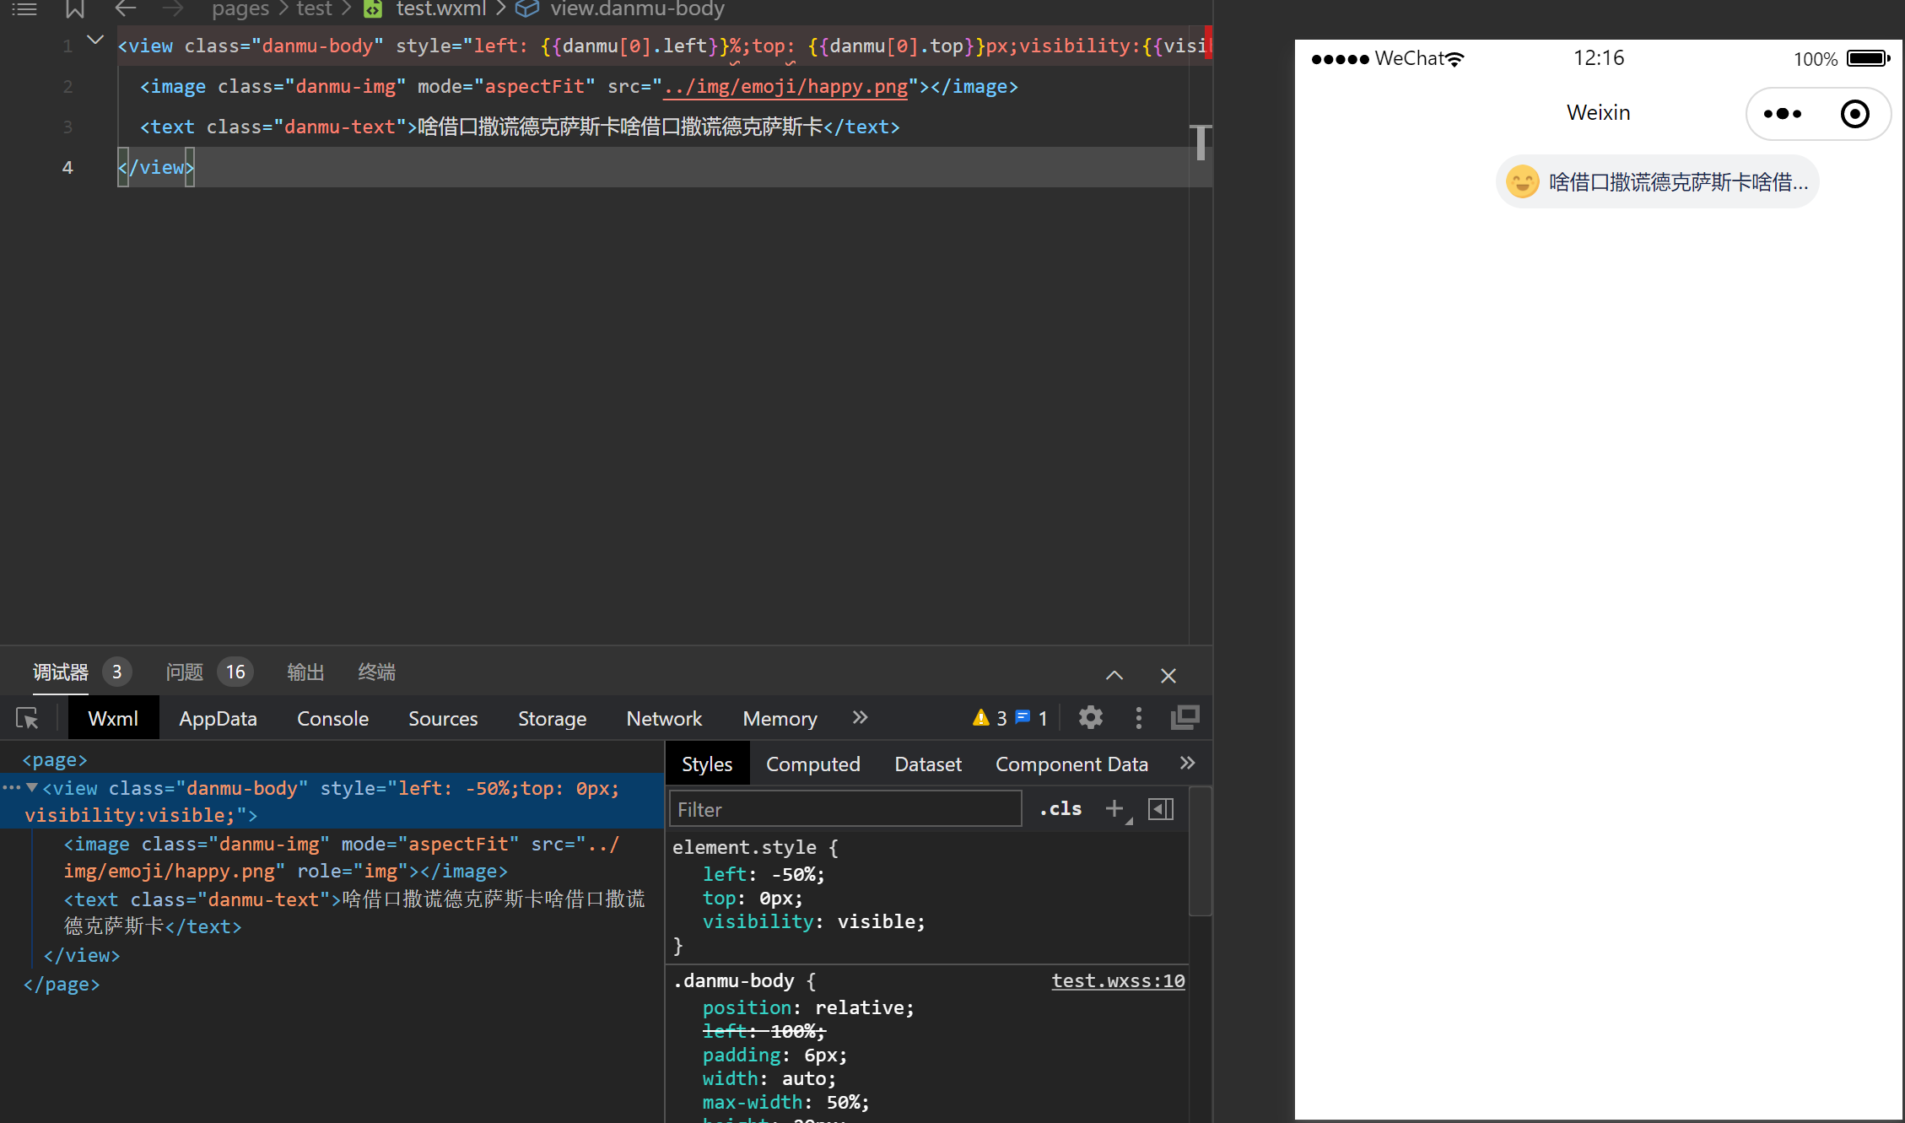The height and width of the screenshot is (1123, 1905).
Task: Click the new style rule plus icon
Action: (1114, 808)
